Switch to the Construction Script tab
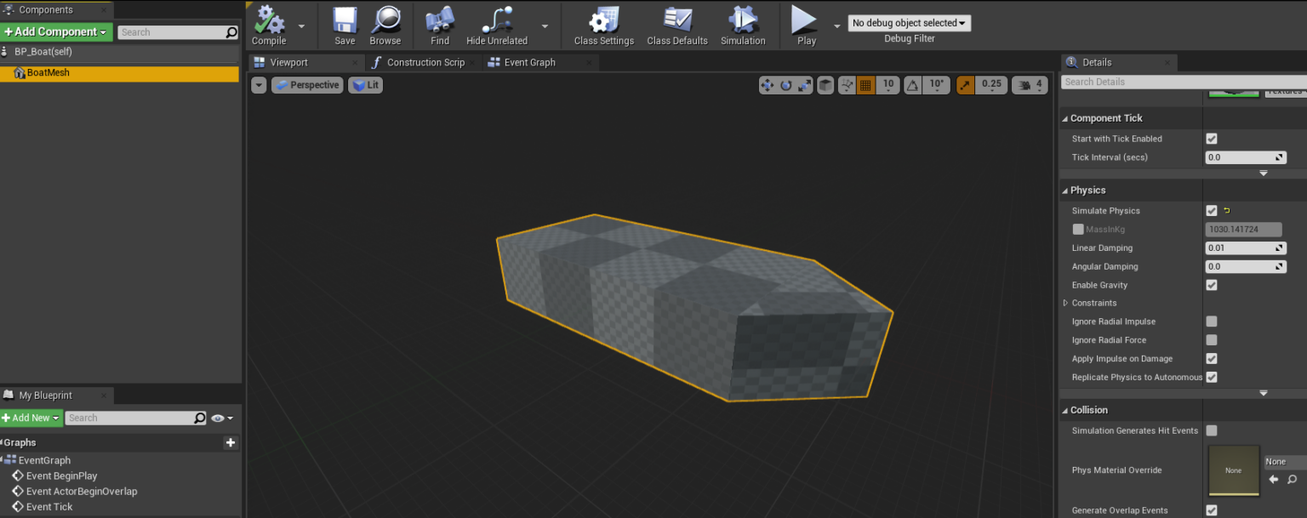 tap(425, 62)
